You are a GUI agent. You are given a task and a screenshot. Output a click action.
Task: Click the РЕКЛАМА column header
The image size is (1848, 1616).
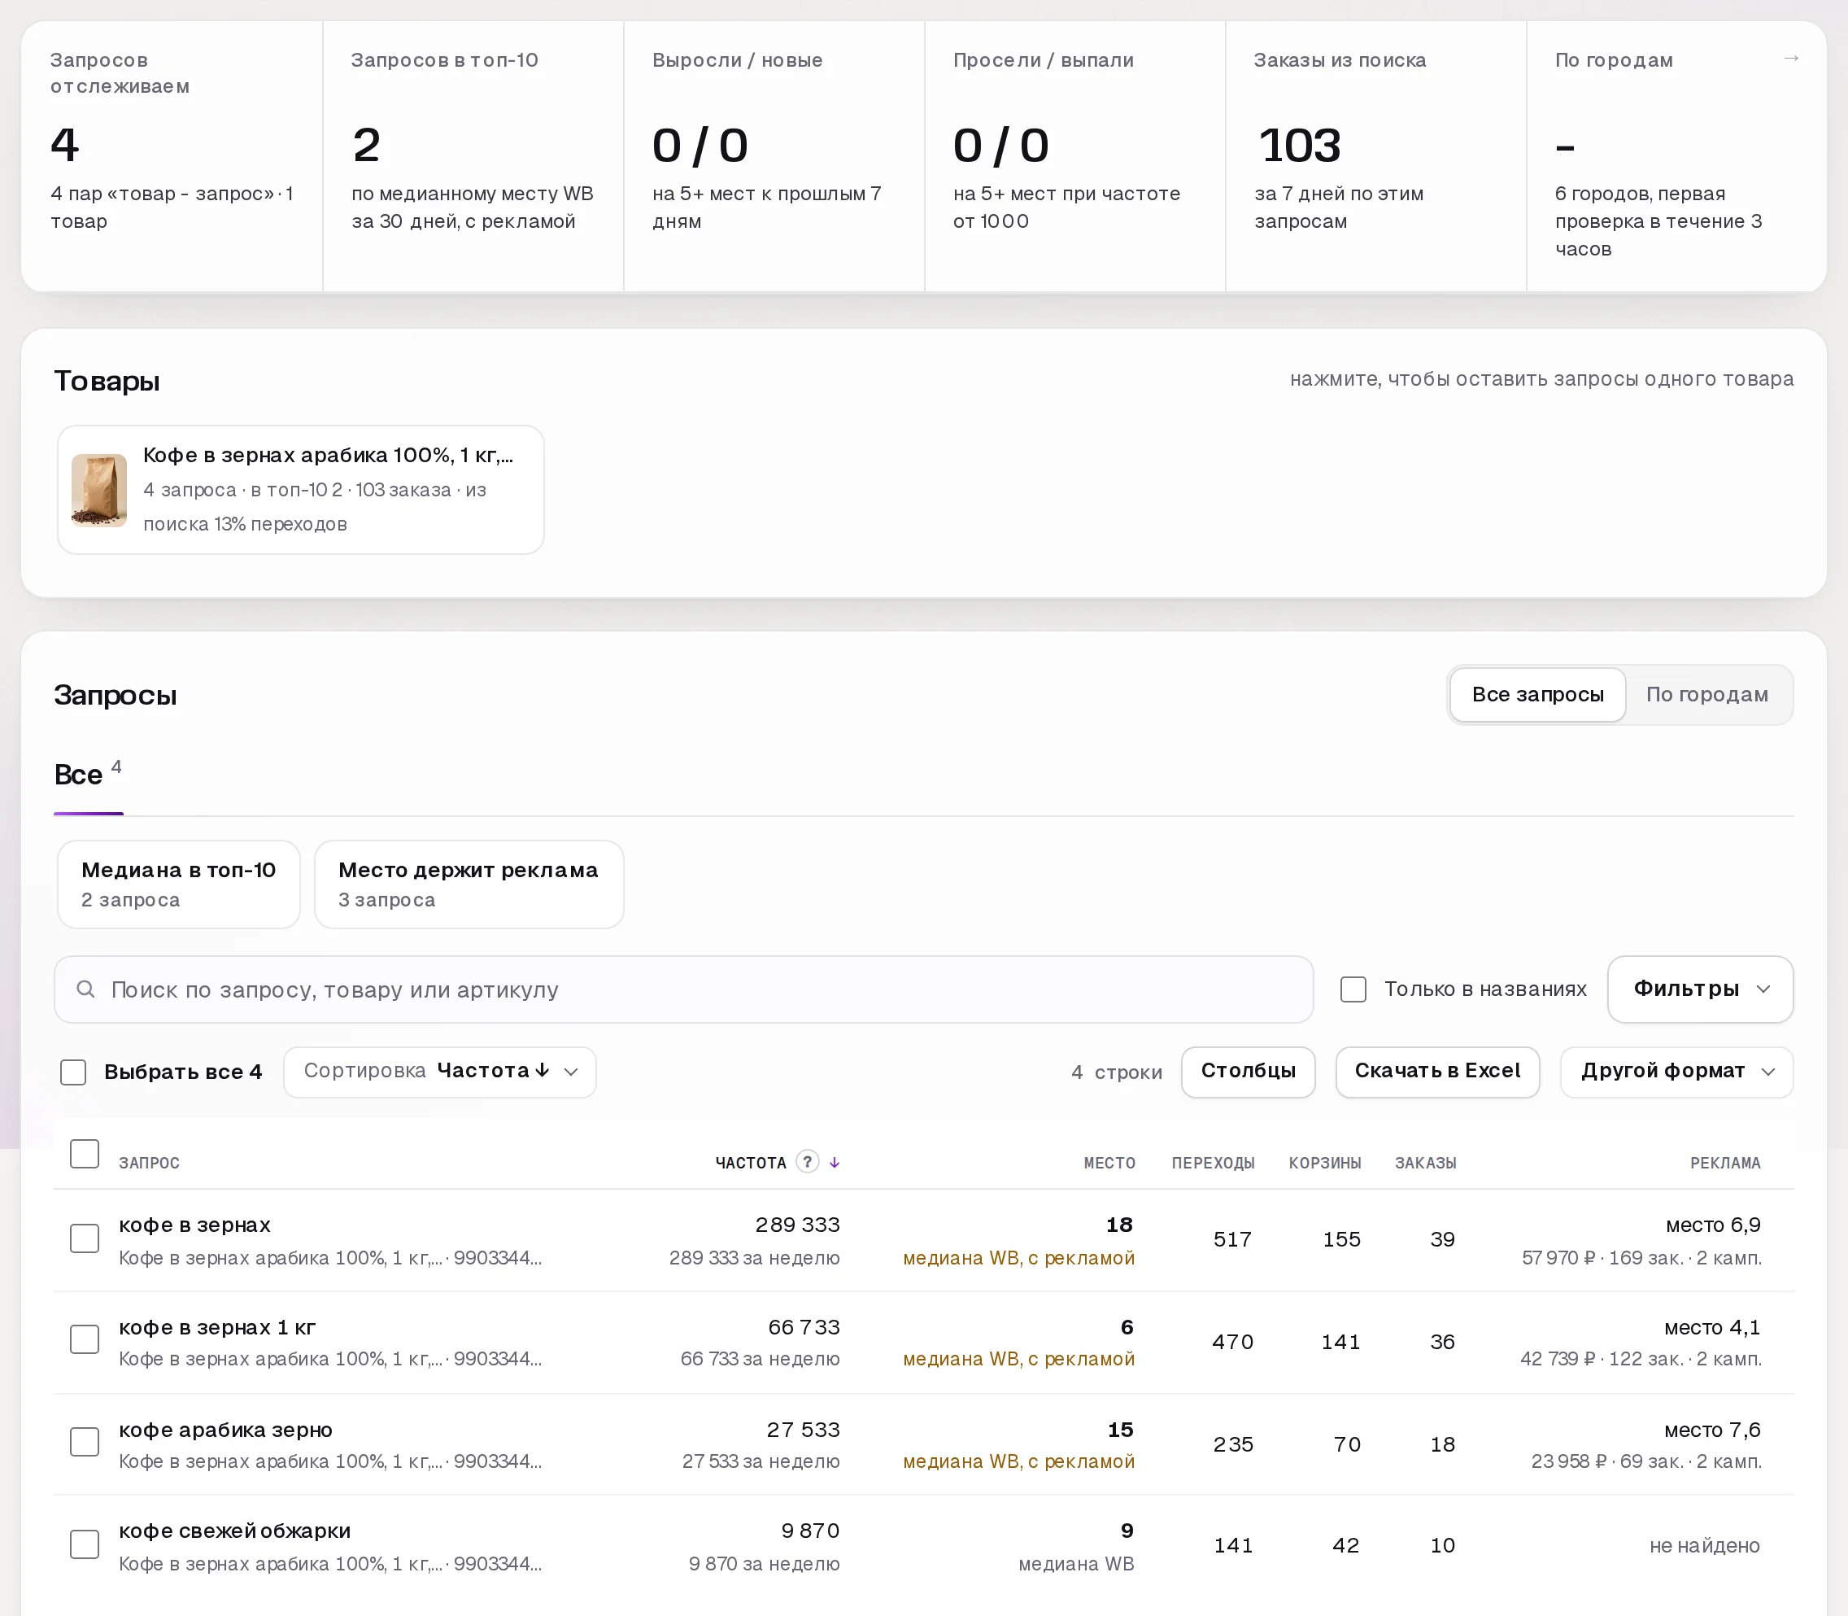[x=1724, y=1163]
